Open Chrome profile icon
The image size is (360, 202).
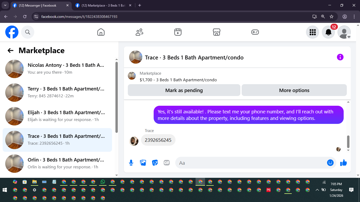coord(345,17)
